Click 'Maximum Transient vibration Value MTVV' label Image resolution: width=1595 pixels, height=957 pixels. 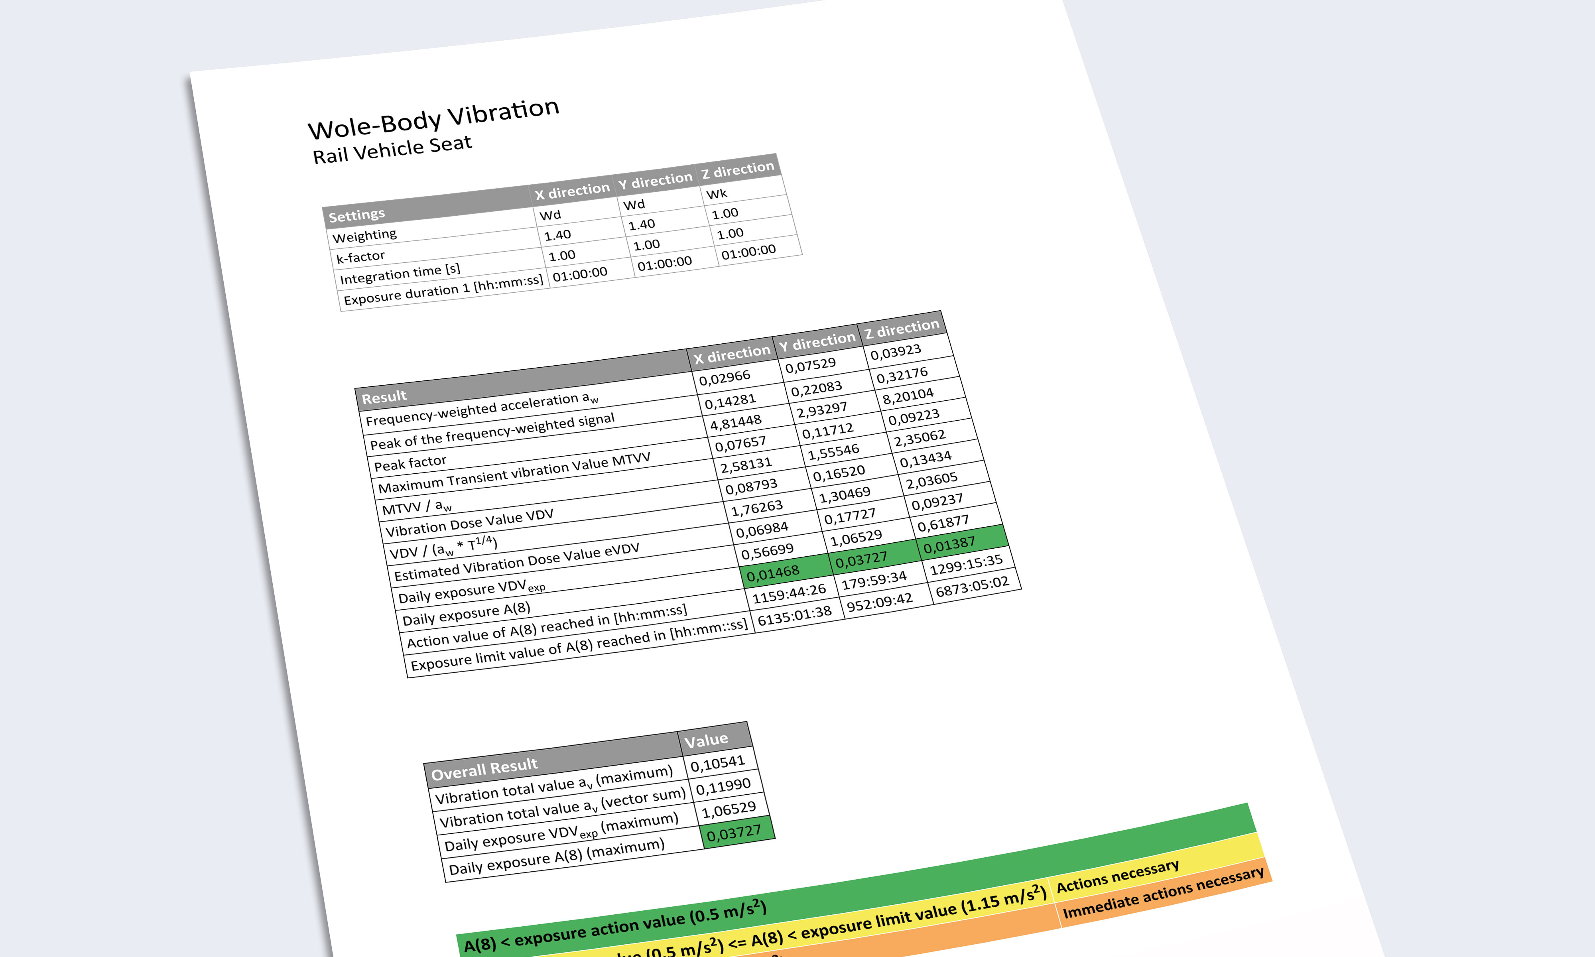point(514,473)
